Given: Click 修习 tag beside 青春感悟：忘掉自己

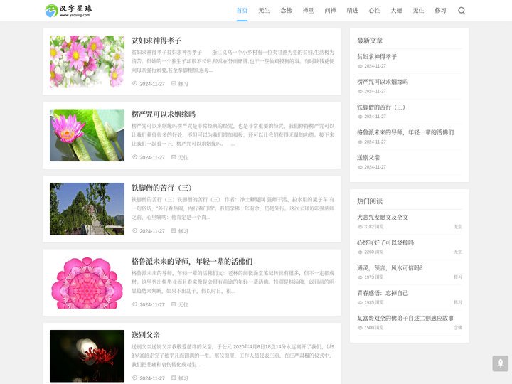Looking at the screenshot, I should pos(458,302).
